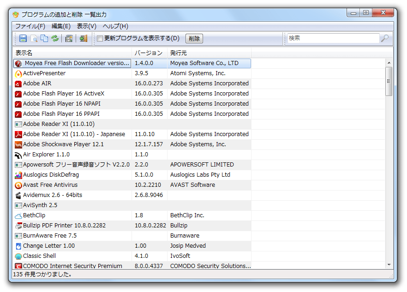Click the Adobe AIR red icon

pyautogui.click(x=18, y=84)
